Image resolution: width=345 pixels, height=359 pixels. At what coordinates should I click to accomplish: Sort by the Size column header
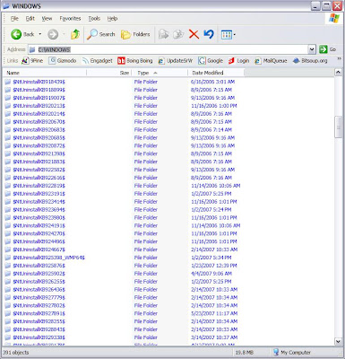point(109,73)
